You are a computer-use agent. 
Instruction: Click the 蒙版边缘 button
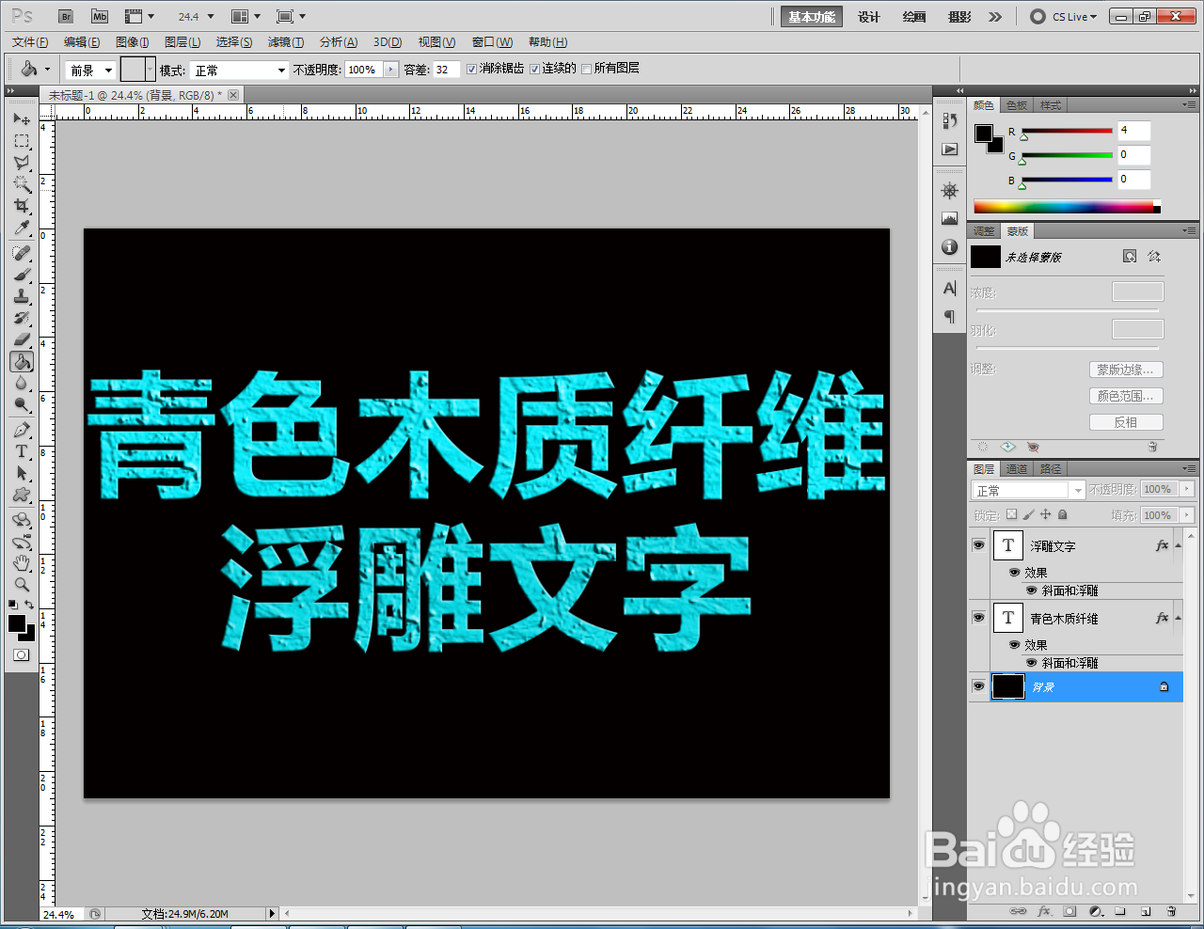click(x=1126, y=370)
